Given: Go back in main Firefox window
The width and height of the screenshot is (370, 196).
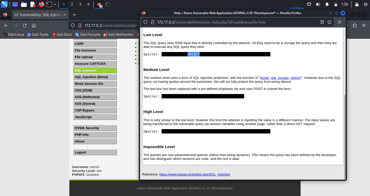Looking at the screenshot, I should [6, 25].
